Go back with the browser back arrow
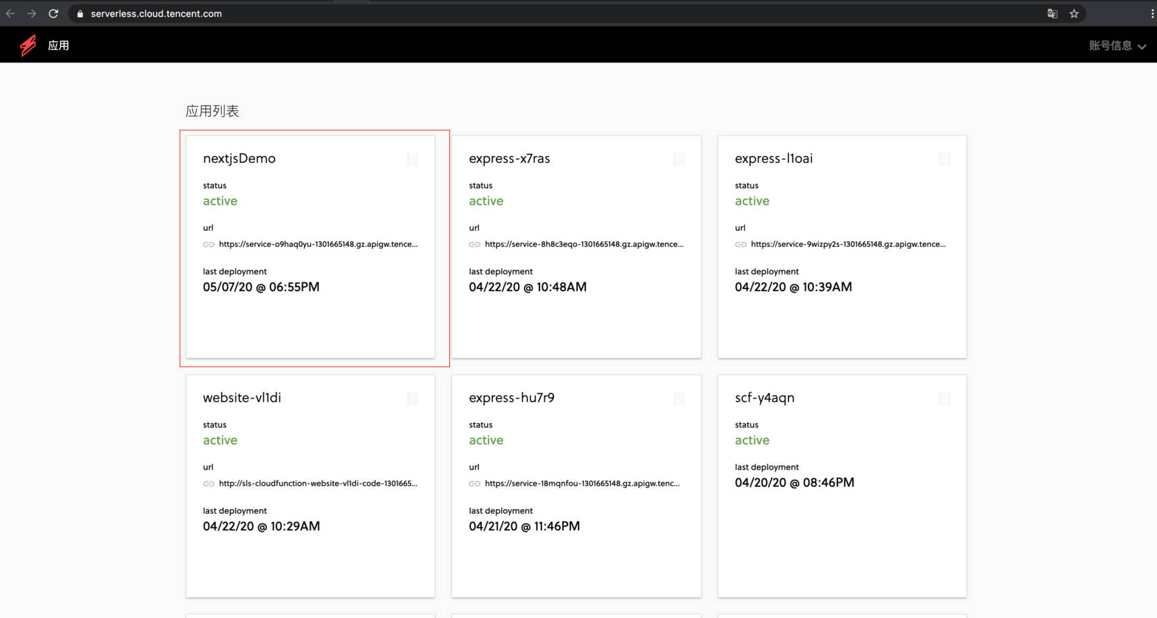The width and height of the screenshot is (1157, 618). pyautogui.click(x=11, y=13)
